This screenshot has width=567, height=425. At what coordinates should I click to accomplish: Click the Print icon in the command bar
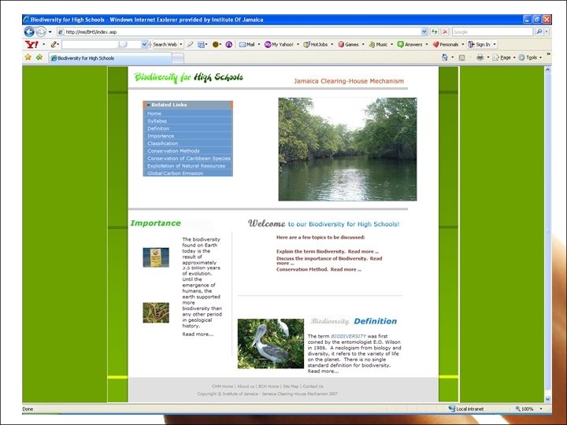tap(480, 57)
